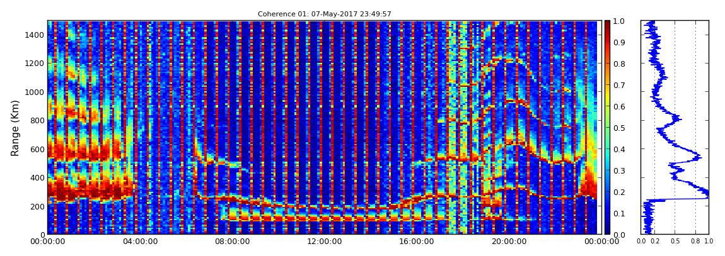Click the colorbar label 0.8

(618, 64)
